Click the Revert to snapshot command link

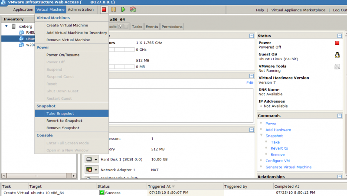[x=279, y=148]
